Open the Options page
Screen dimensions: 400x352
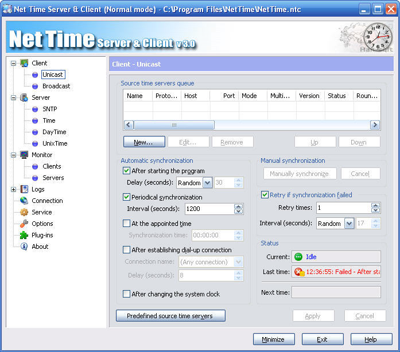click(x=42, y=224)
